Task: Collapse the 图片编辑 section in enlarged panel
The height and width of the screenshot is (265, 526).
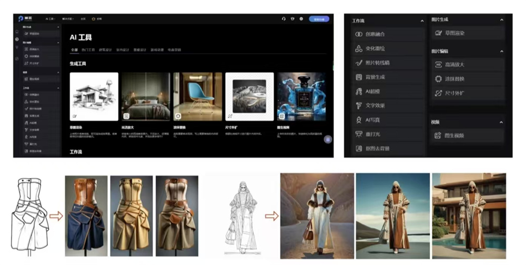Action: tap(501, 52)
